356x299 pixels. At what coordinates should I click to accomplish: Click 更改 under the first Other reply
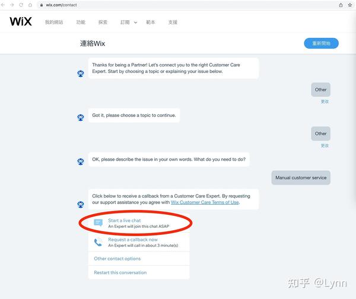tap(325, 101)
